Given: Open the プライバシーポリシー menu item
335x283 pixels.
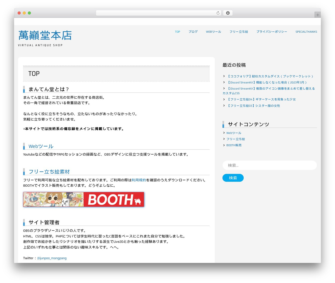Looking at the screenshot, I should [x=272, y=32].
